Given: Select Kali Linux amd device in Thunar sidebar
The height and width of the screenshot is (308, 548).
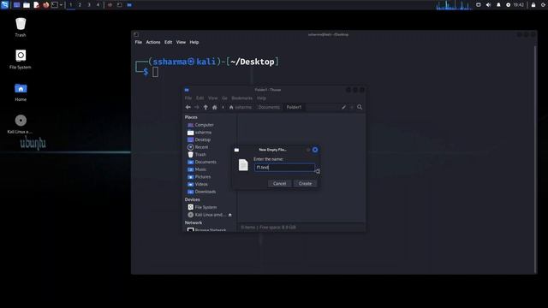Looking at the screenshot, I should (206, 215).
